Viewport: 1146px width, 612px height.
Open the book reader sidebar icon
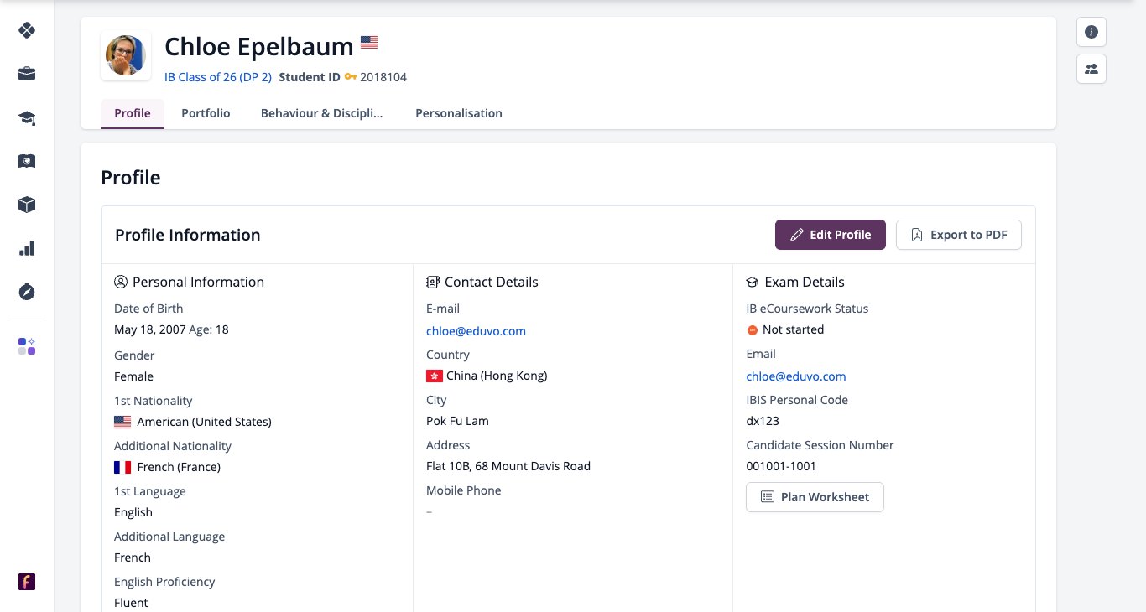(27, 161)
